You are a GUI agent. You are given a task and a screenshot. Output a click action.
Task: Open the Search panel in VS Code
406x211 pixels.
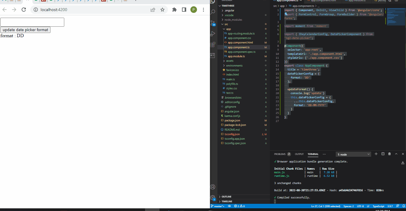point(213,12)
